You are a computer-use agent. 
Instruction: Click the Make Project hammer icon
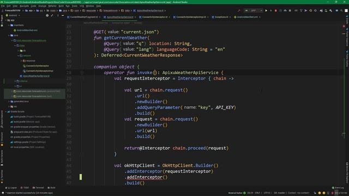tap(239, 10)
